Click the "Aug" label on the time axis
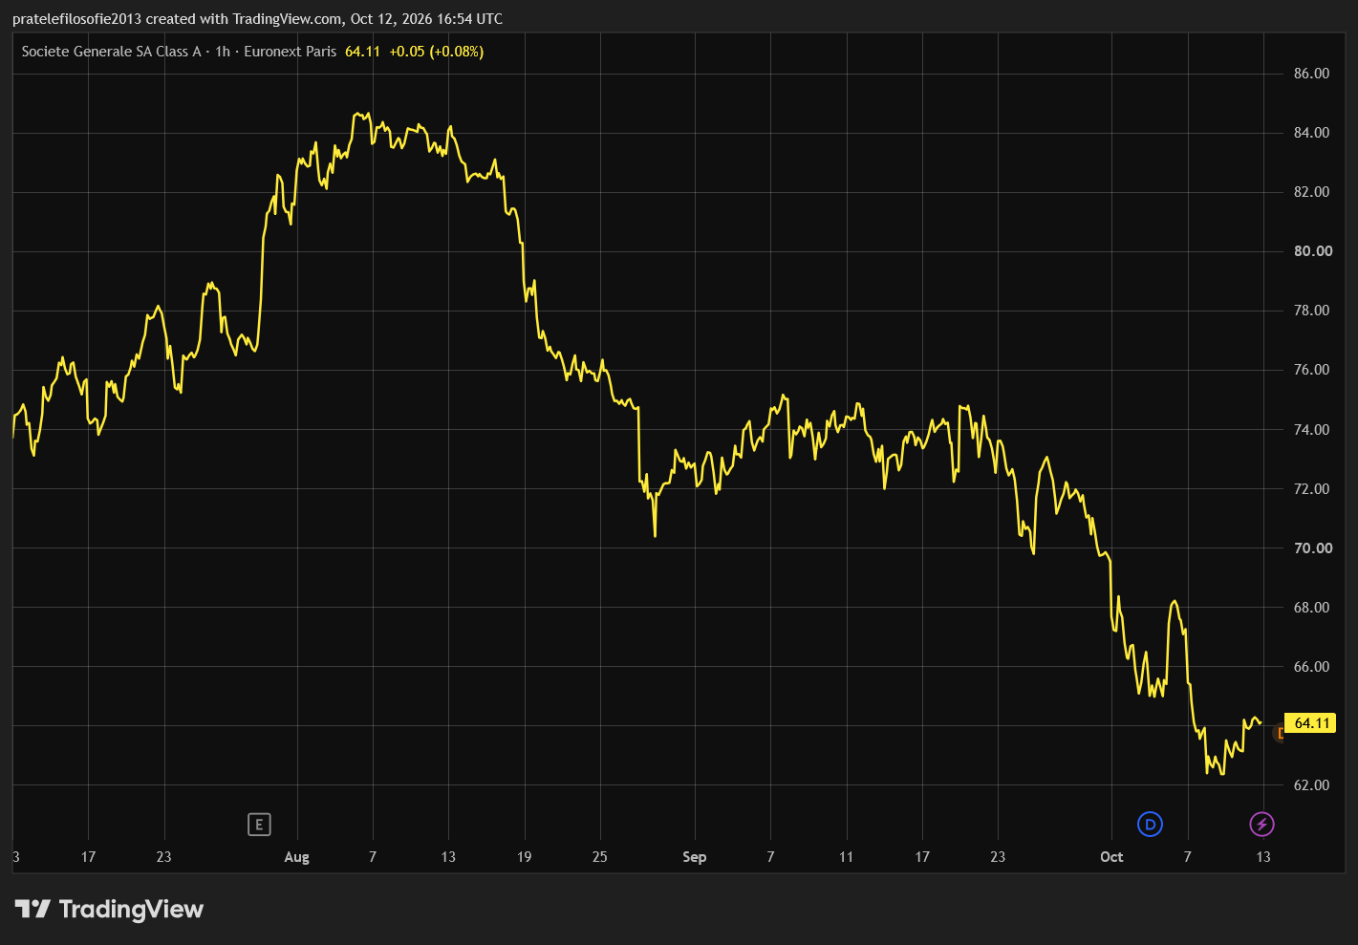This screenshot has width=1358, height=945. (x=297, y=857)
